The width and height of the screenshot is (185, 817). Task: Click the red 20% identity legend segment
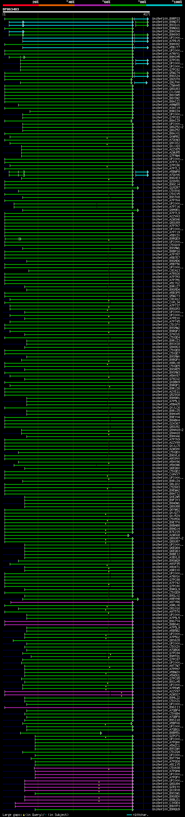coord(21,5)
